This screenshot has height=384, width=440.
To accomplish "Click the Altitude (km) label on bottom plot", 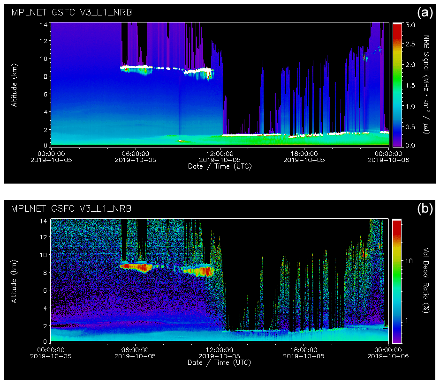I will 15,281.
